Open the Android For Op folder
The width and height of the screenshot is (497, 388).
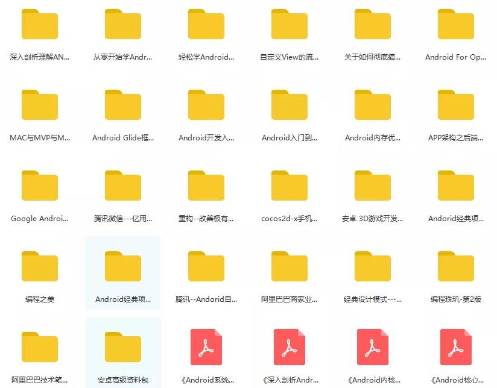[455, 23]
